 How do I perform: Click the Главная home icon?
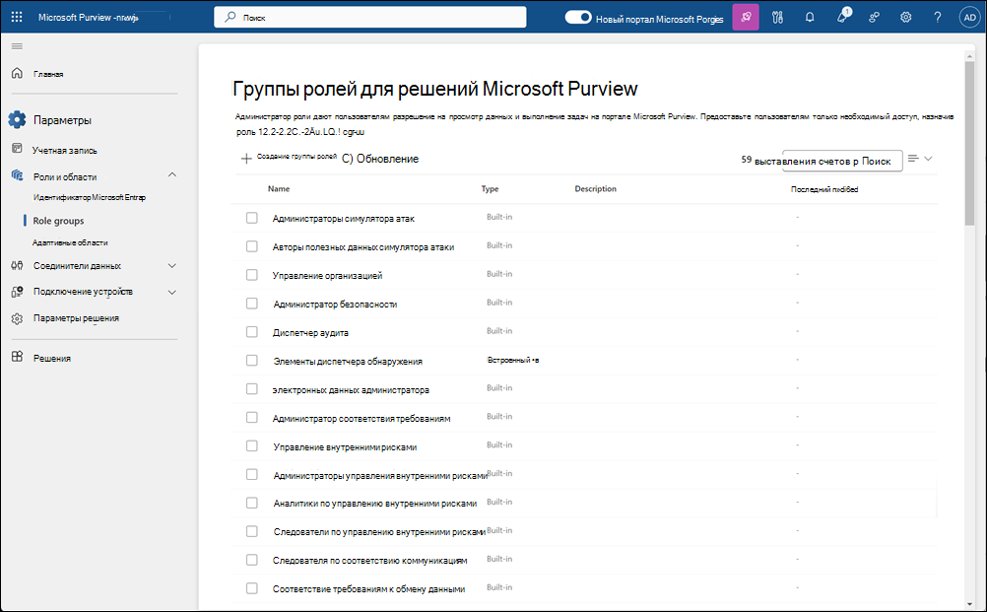17,73
